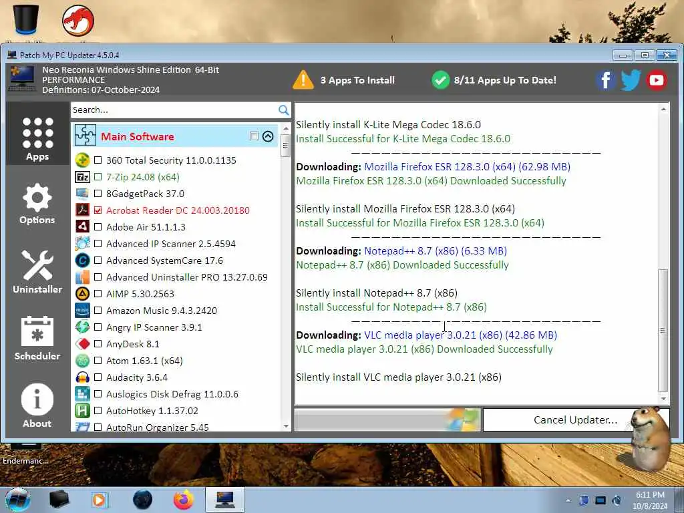The image size is (684, 513).
Task: Check the AnyDesk 8.1 checkbox
Action: click(98, 344)
